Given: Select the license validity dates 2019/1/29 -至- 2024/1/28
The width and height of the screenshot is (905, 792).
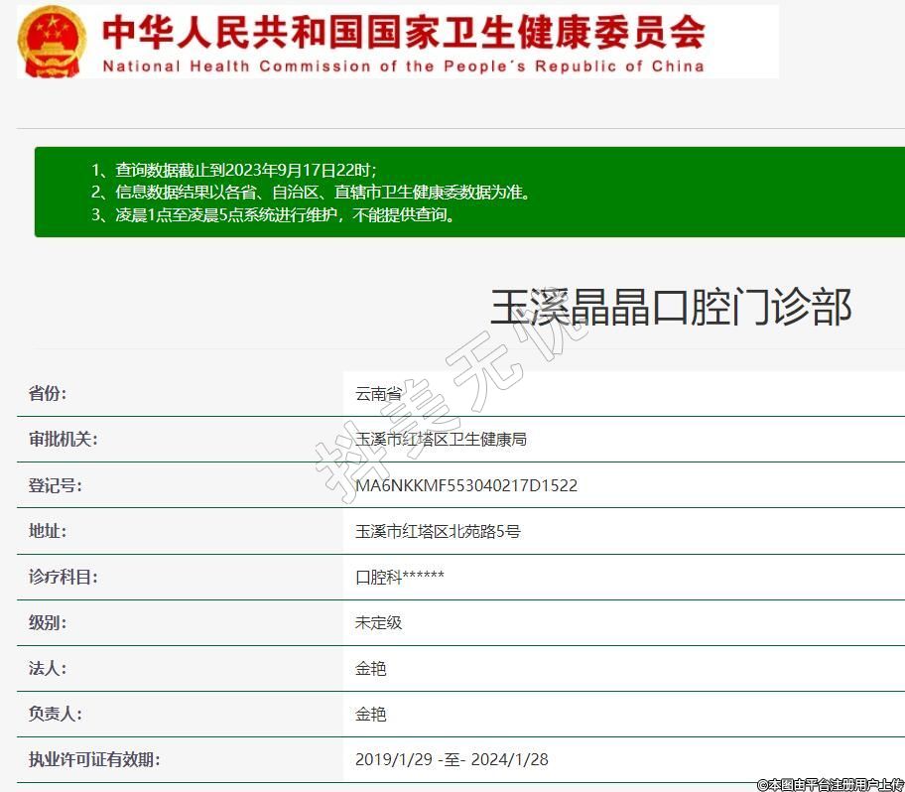Looking at the screenshot, I should click(452, 759).
